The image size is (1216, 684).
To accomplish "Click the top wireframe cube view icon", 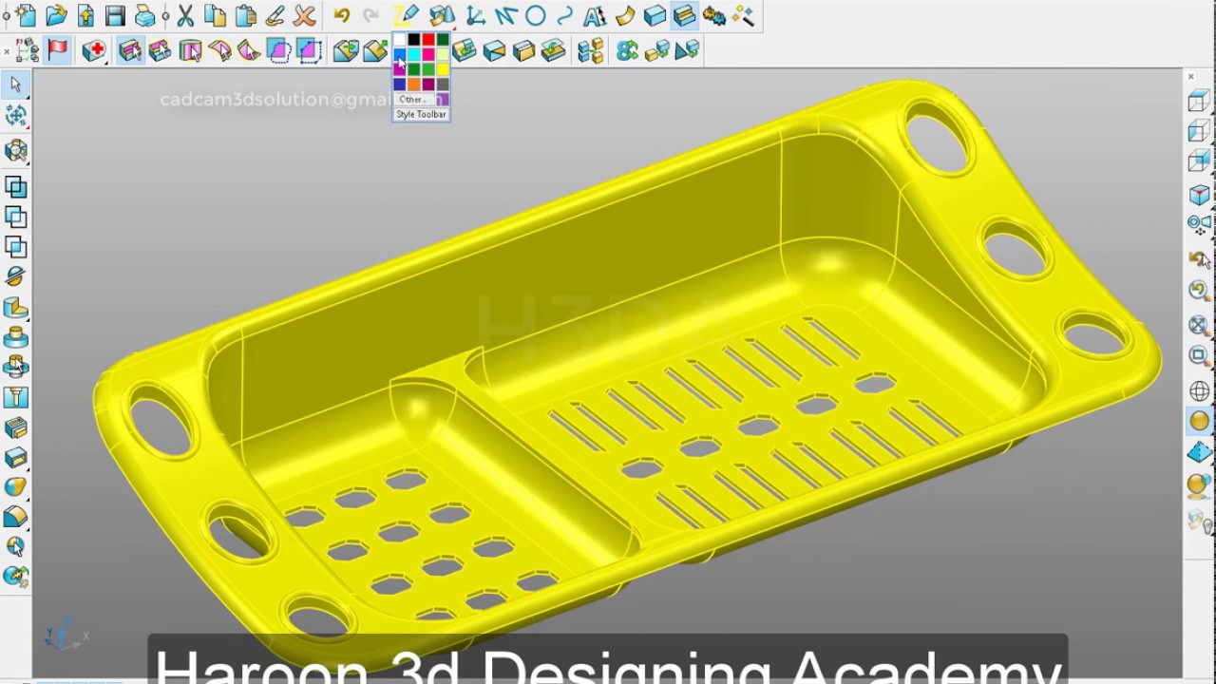I will [x=1199, y=100].
